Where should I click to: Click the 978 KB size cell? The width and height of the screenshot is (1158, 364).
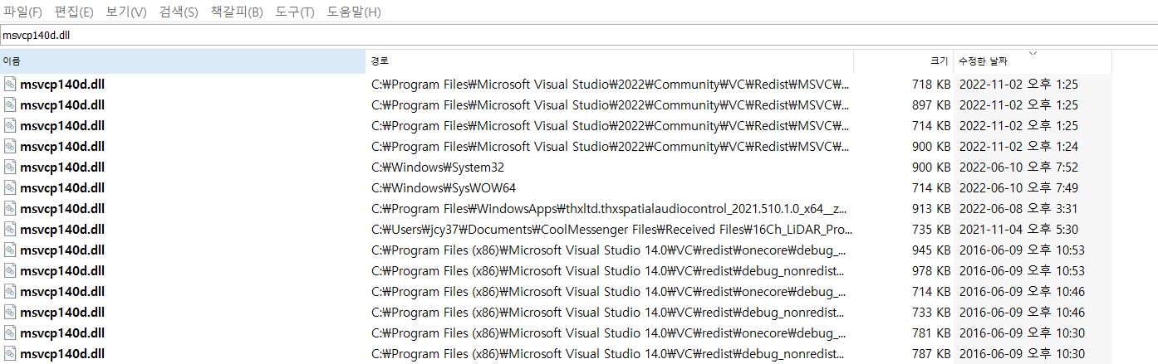pyautogui.click(x=931, y=270)
